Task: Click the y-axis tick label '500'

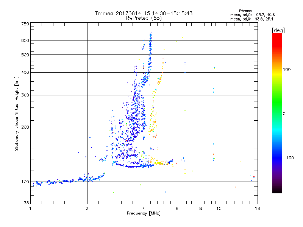Action: [x=25, y=55]
